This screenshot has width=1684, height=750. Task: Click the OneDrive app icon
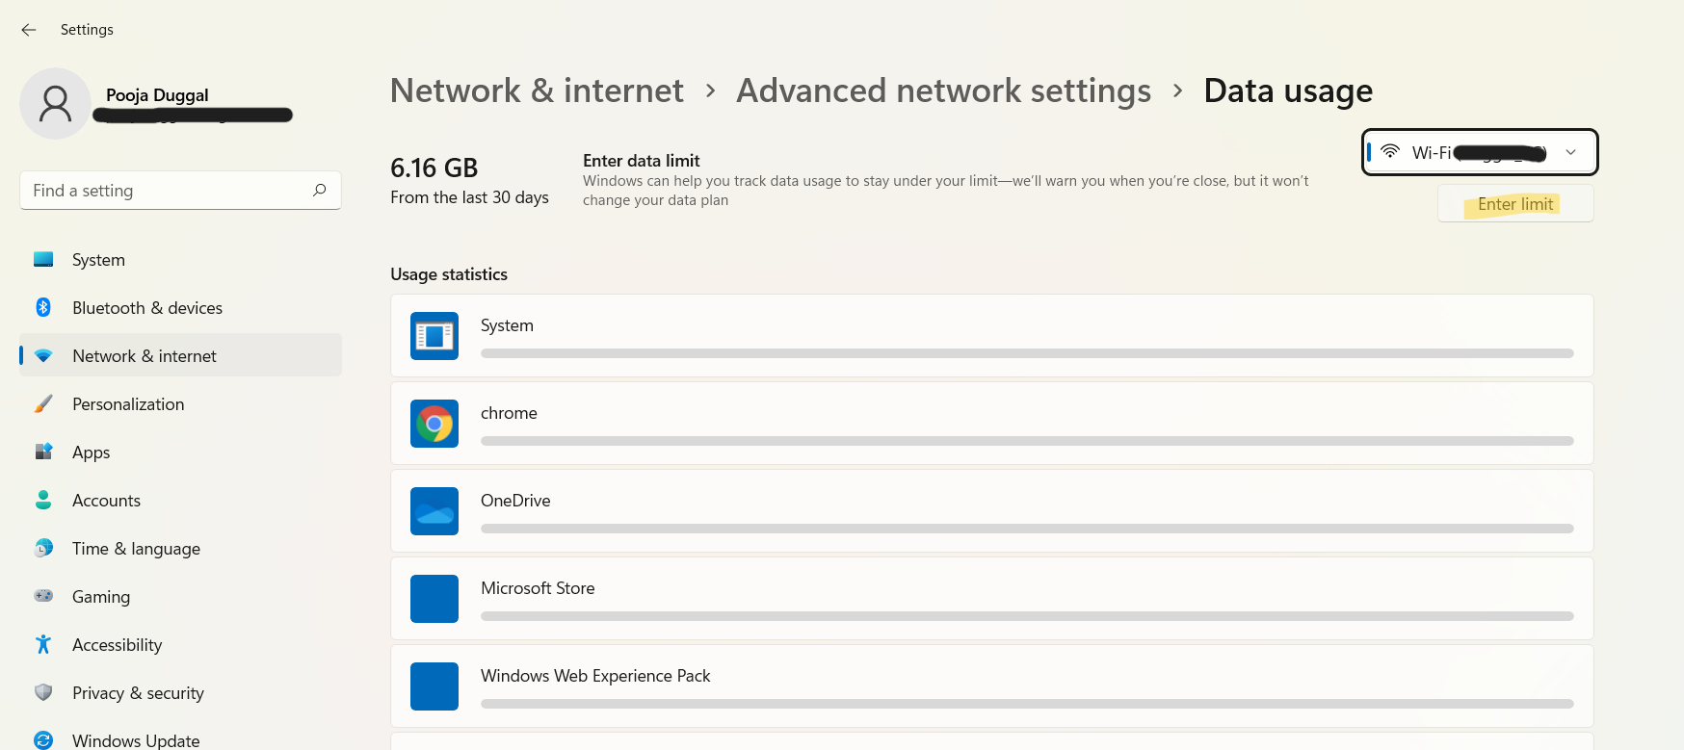[434, 511]
